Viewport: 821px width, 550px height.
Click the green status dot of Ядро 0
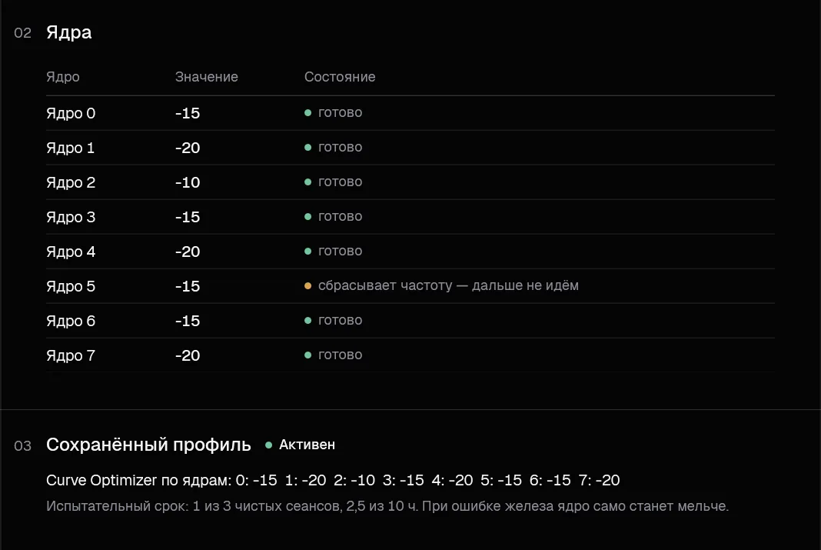pyautogui.click(x=307, y=113)
